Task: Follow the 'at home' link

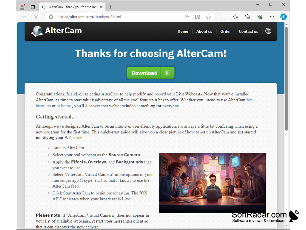Action: (64, 106)
